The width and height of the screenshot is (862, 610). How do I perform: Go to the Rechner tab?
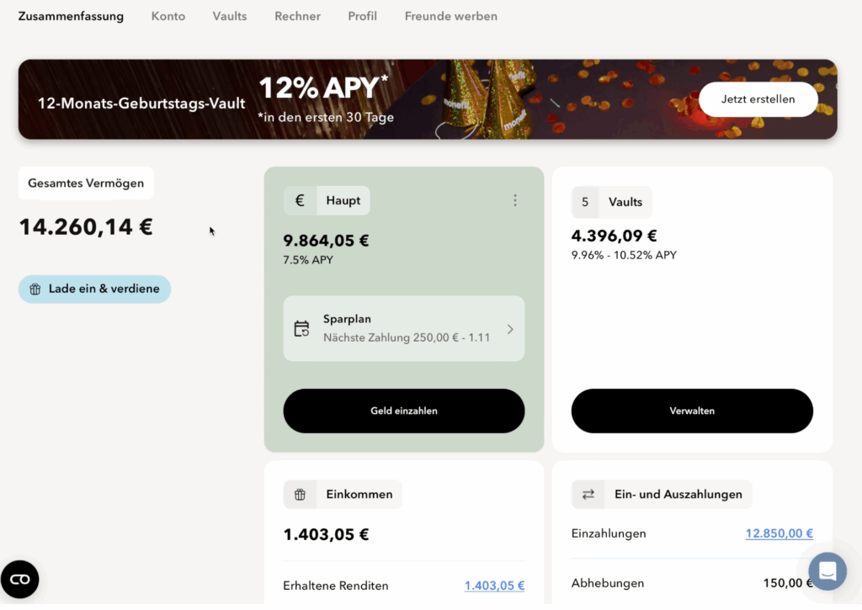click(297, 16)
